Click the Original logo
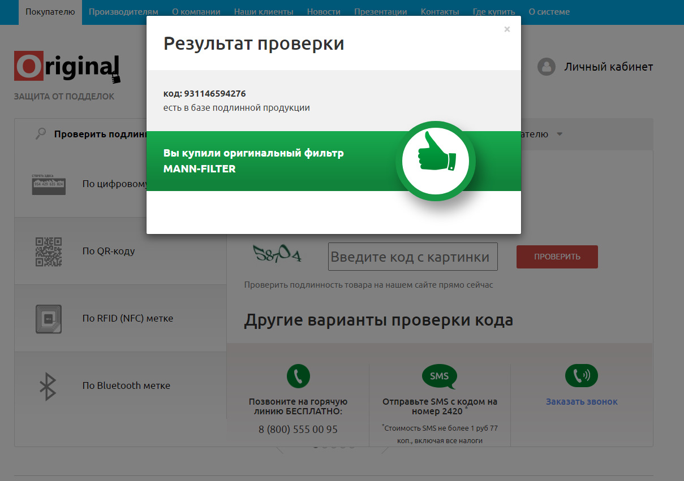This screenshot has width=684, height=481. pyautogui.click(x=67, y=67)
